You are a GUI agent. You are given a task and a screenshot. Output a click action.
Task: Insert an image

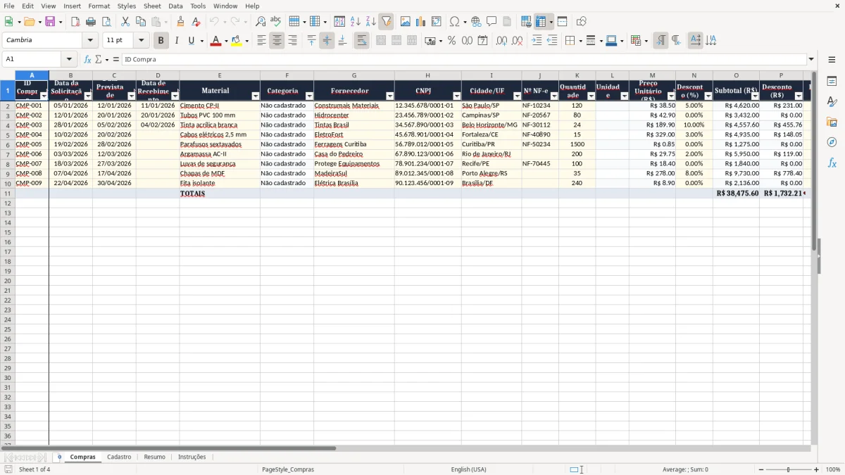(x=406, y=22)
